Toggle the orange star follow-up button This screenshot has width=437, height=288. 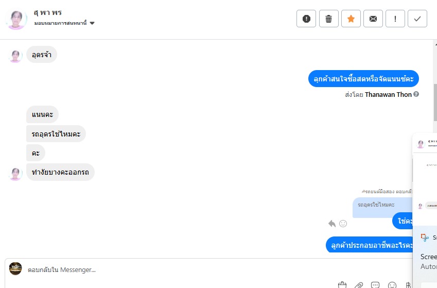[x=351, y=19]
